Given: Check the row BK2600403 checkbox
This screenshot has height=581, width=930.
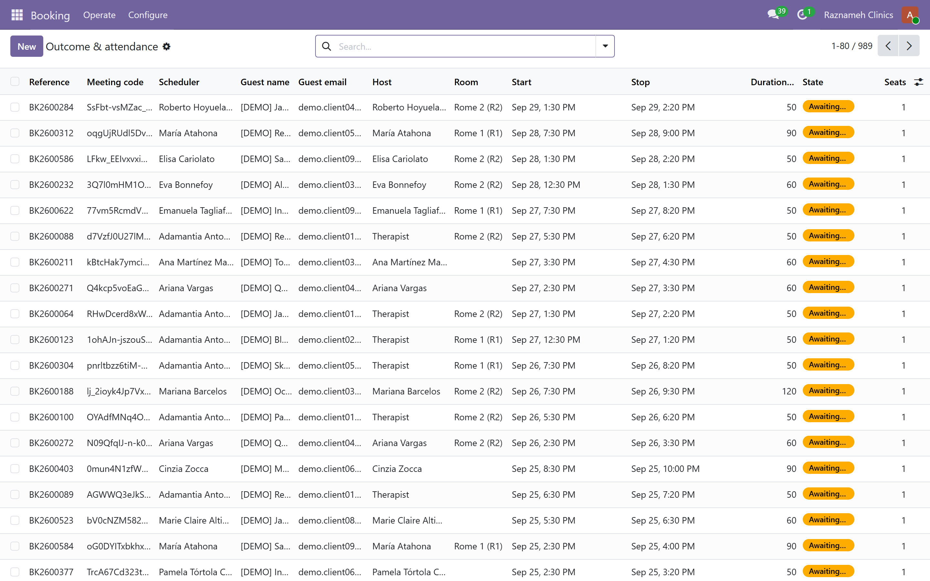Looking at the screenshot, I should [x=15, y=469].
